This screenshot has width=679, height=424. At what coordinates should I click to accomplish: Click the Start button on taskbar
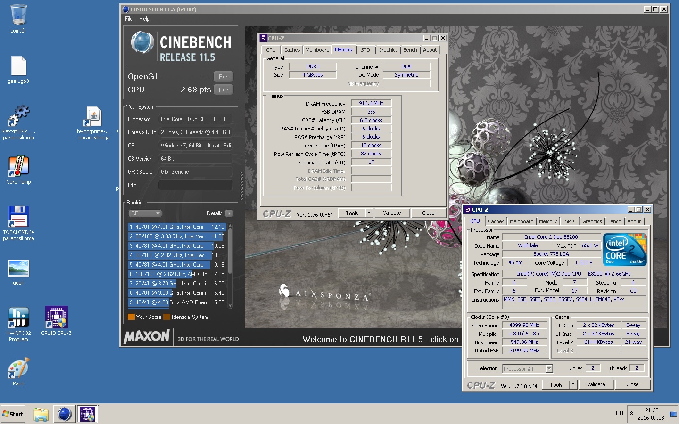13,414
